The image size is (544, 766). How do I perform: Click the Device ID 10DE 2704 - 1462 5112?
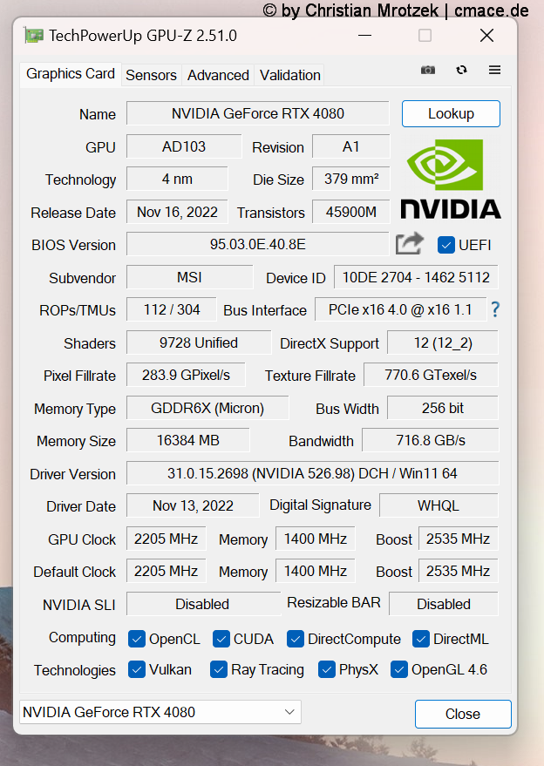point(416,277)
